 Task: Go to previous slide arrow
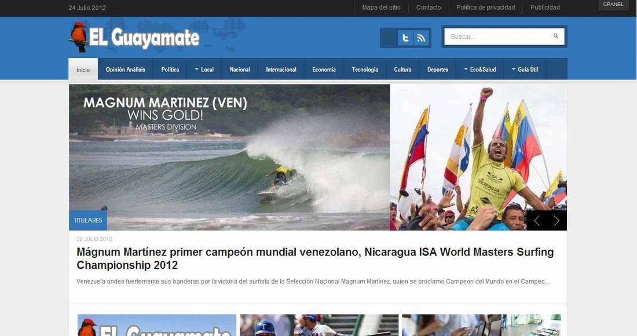pos(537,221)
